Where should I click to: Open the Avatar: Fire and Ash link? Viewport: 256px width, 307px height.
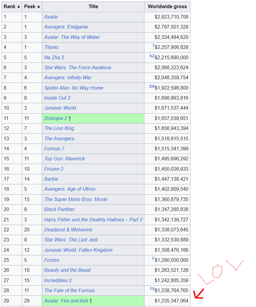[x=66, y=301]
